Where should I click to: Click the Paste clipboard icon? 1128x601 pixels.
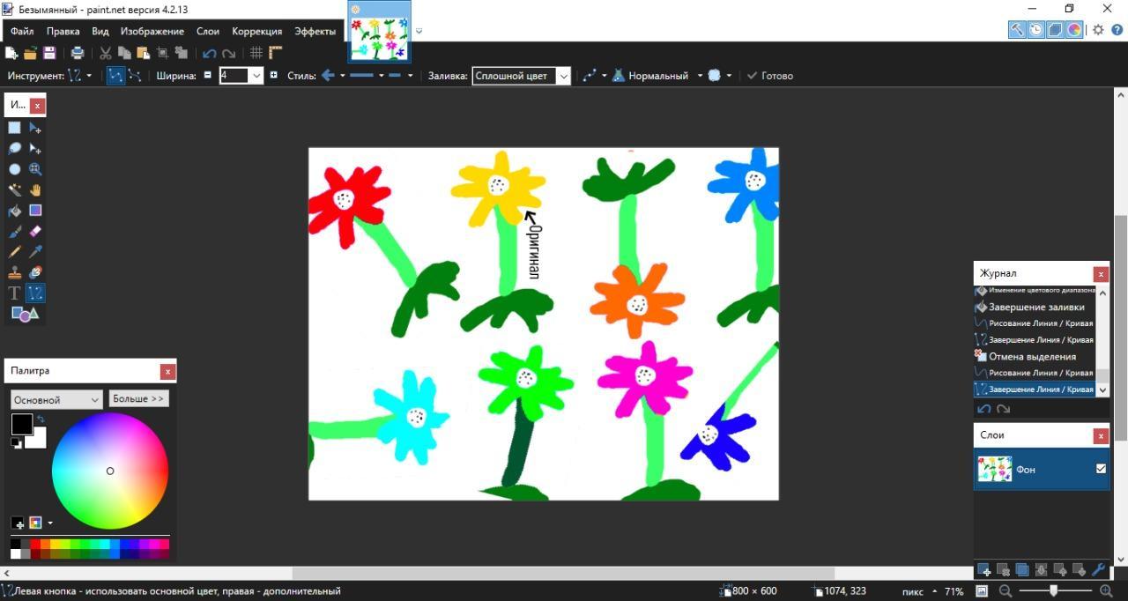click(x=143, y=53)
